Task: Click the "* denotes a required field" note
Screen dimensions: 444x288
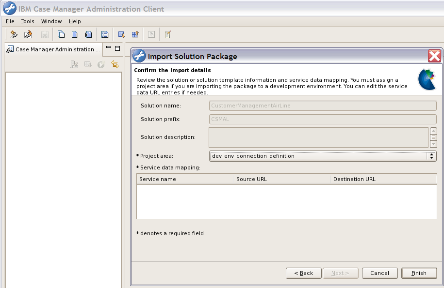Action: (x=170, y=233)
